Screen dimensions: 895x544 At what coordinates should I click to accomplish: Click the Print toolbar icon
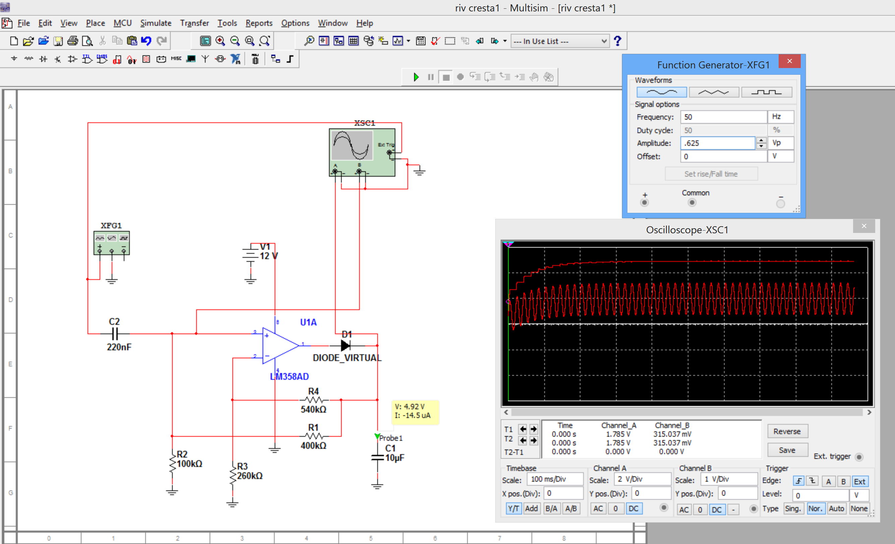click(x=73, y=41)
